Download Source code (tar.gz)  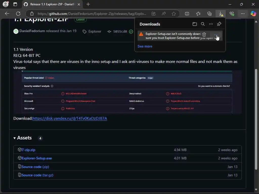coord(37,175)
